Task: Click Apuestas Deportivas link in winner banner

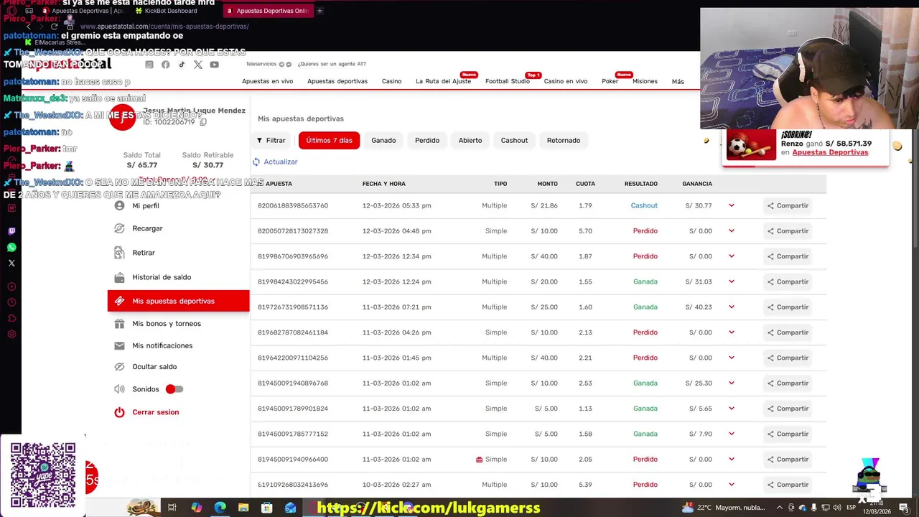Action: point(830,152)
